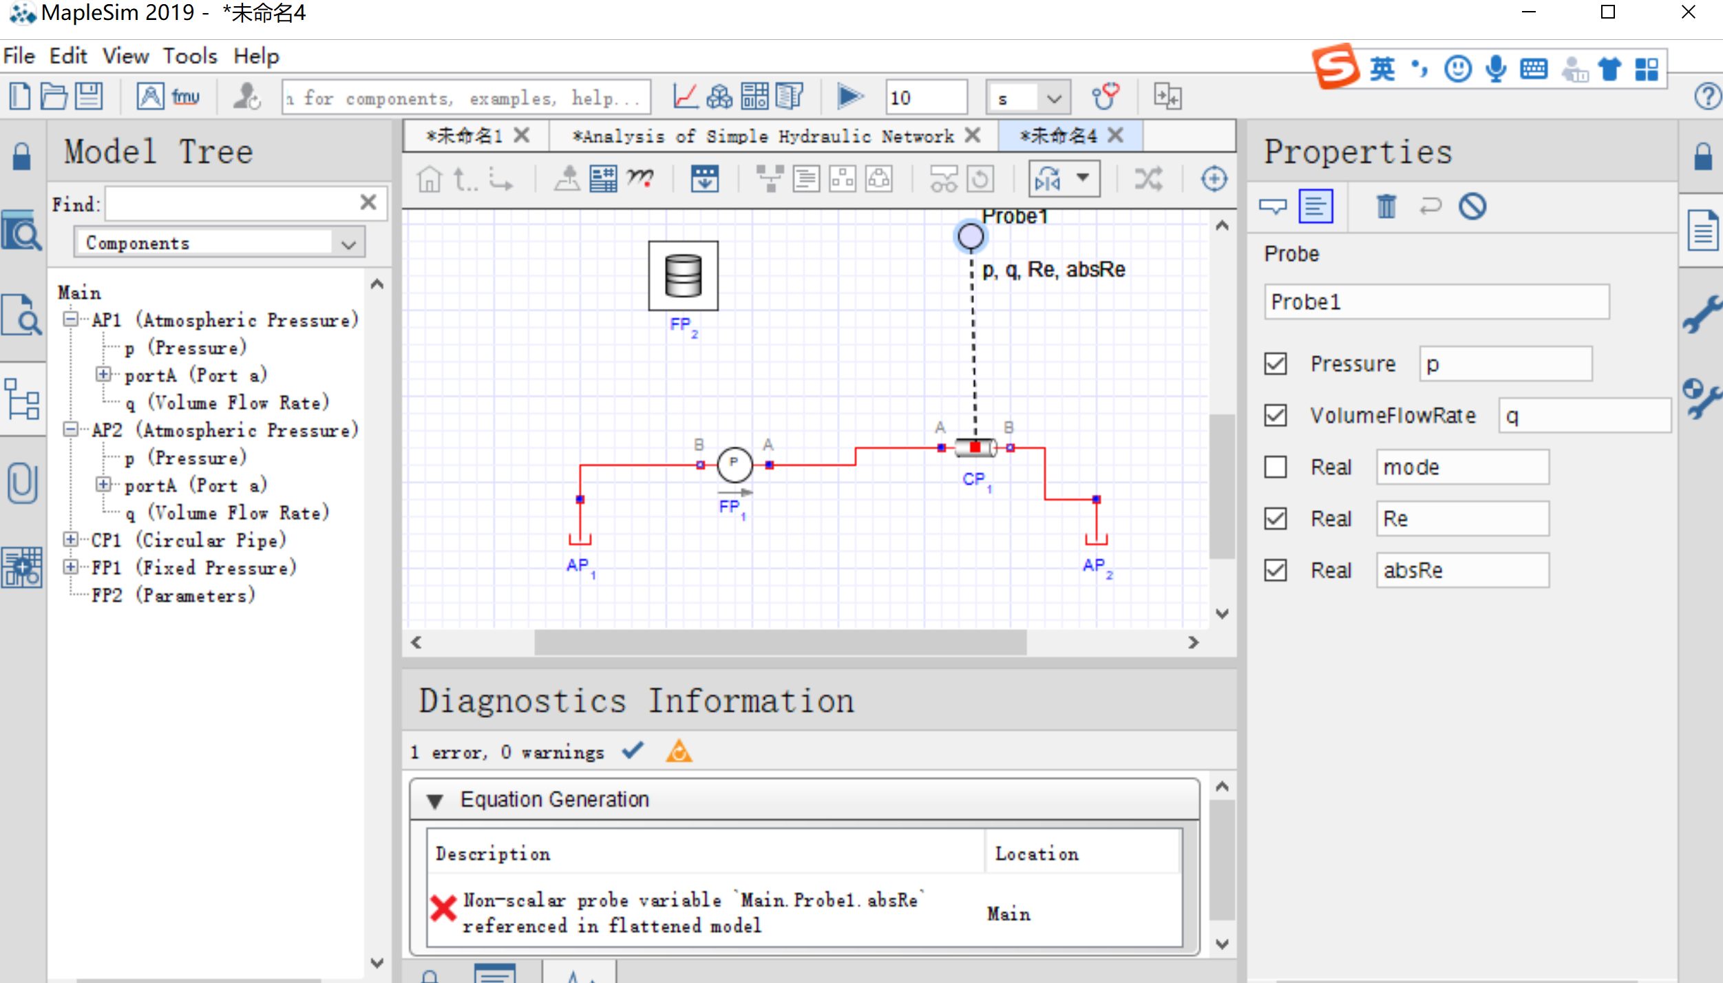Close the 未命名4 tab

pyautogui.click(x=1116, y=135)
